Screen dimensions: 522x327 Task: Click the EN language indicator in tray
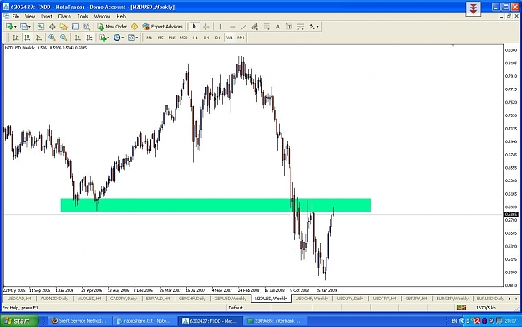454,321
